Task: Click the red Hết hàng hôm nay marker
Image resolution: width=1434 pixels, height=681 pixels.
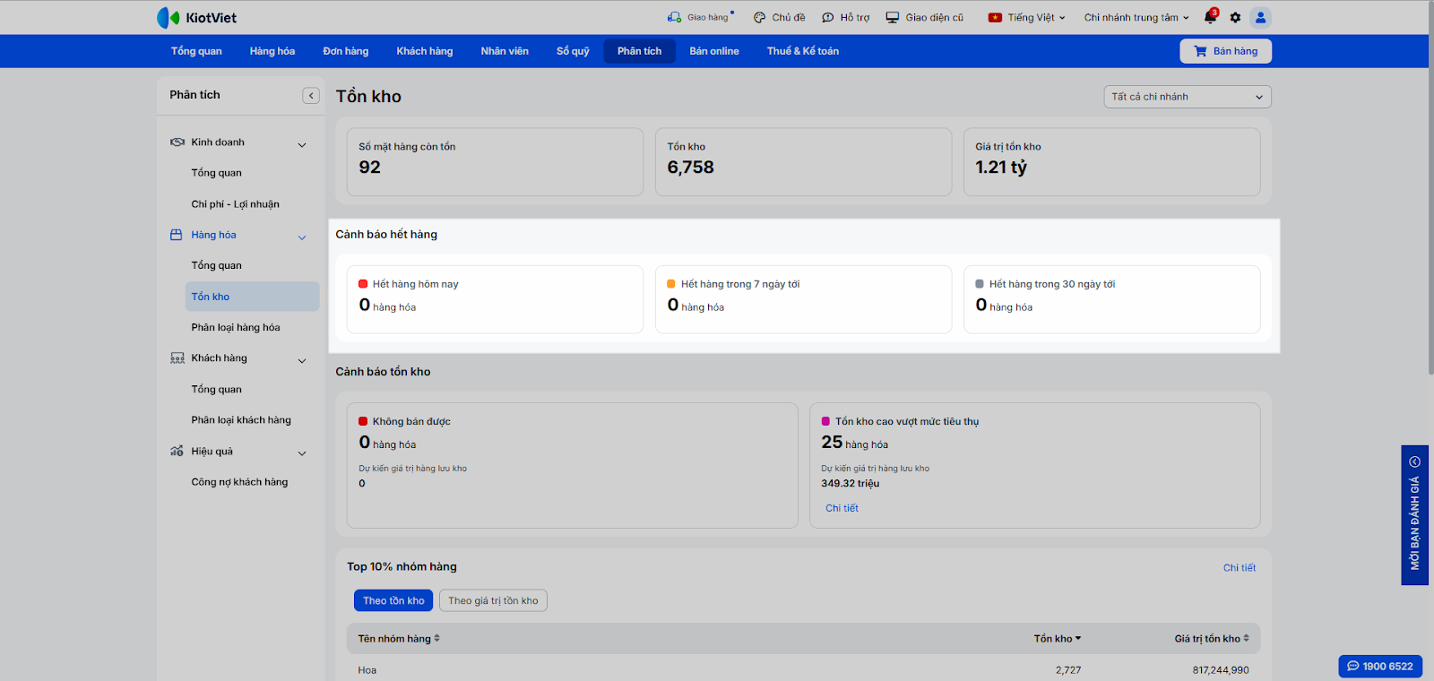Action: 363,284
